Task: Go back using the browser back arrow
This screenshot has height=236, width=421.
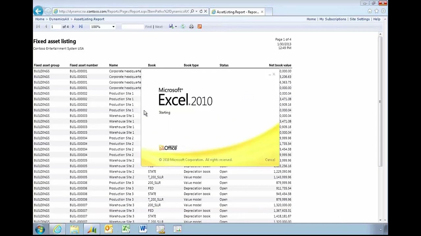Action: [38, 11]
